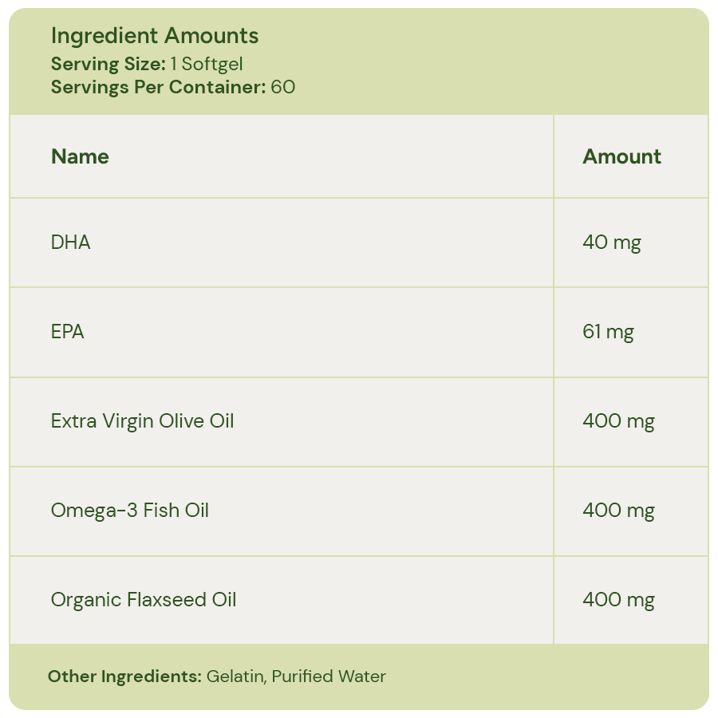Select the Extra Virgin Olive Oil name
This screenshot has width=718, height=718.
[143, 421]
